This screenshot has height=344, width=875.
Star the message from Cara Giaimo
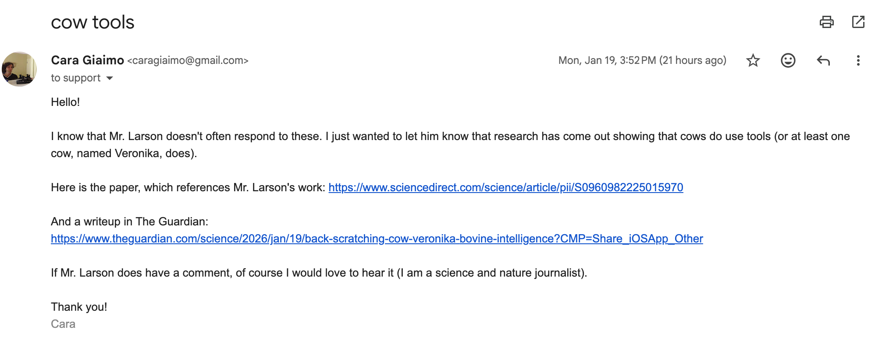tap(753, 60)
